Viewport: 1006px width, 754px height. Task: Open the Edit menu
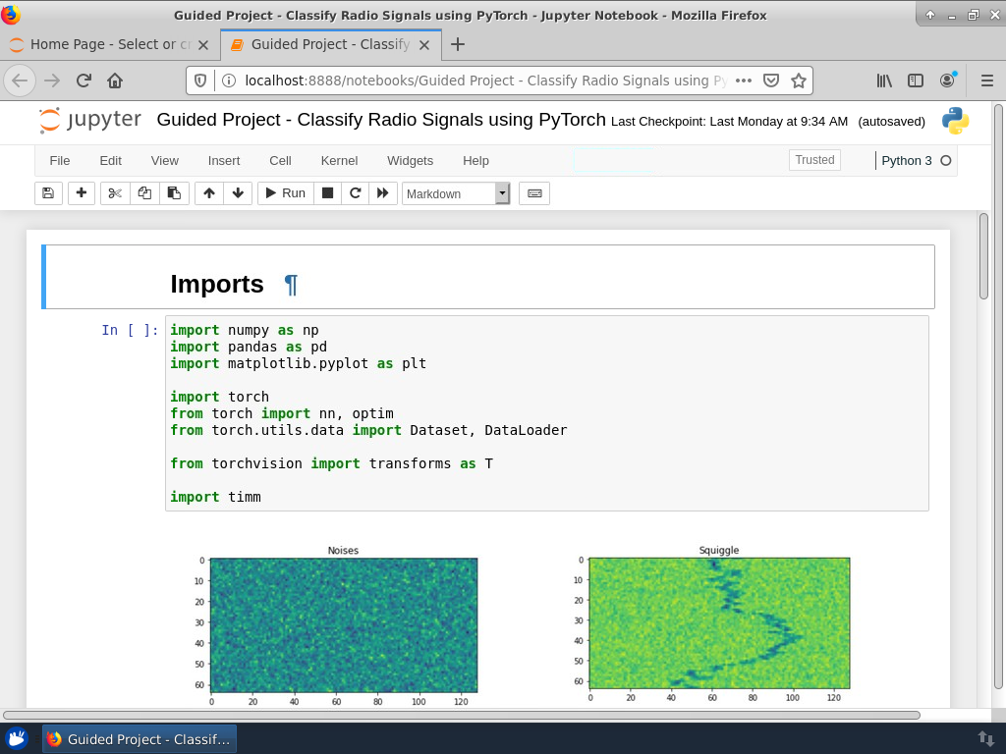click(x=110, y=160)
